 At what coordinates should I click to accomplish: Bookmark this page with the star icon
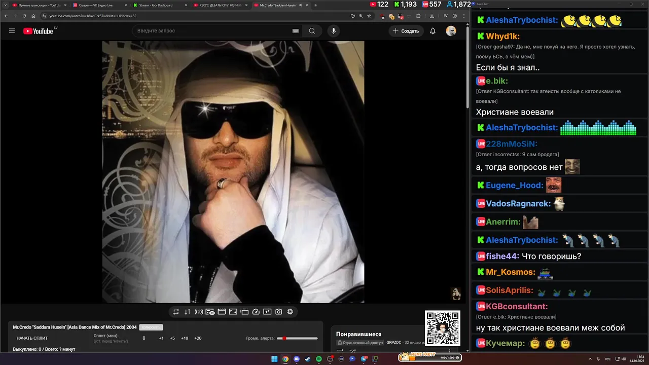click(369, 16)
